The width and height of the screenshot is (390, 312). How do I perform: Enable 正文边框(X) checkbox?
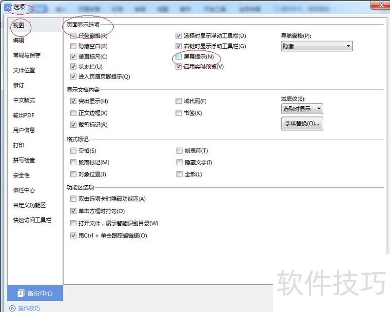coord(73,113)
